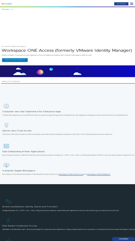The height and width of the screenshot is (241, 135).
Task: Select the Product Overview tab
Action: pyautogui.click(x=11, y=81)
